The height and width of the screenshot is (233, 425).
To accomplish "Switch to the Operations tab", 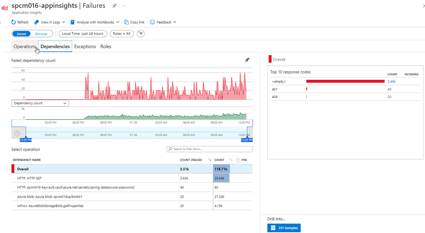I will pos(25,46).
